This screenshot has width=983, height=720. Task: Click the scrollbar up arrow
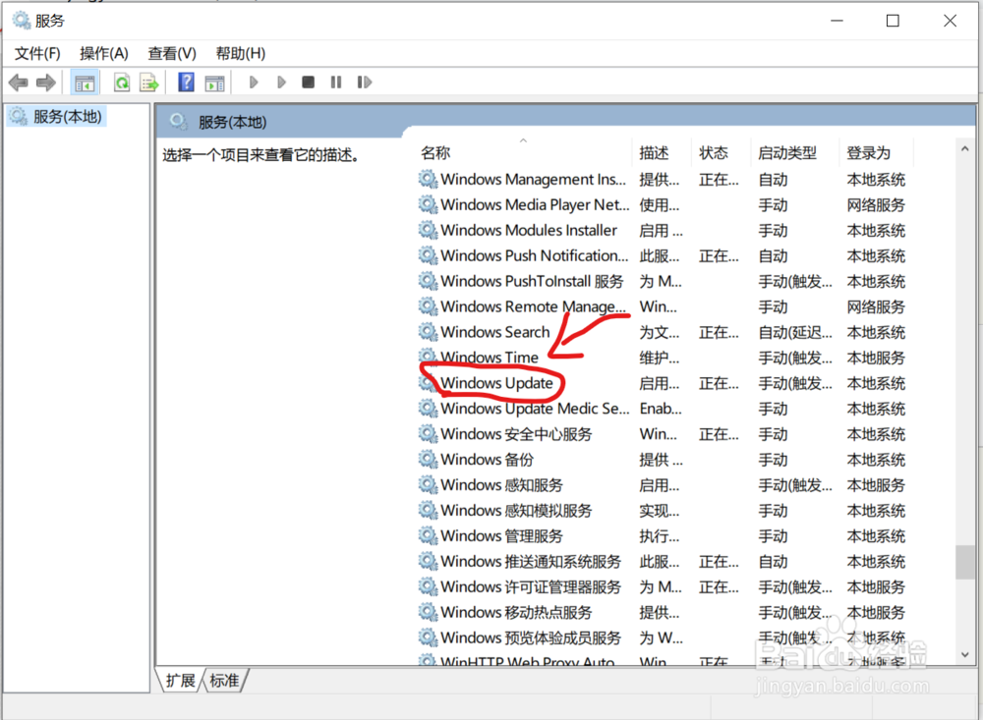click(x=964, y=147)
